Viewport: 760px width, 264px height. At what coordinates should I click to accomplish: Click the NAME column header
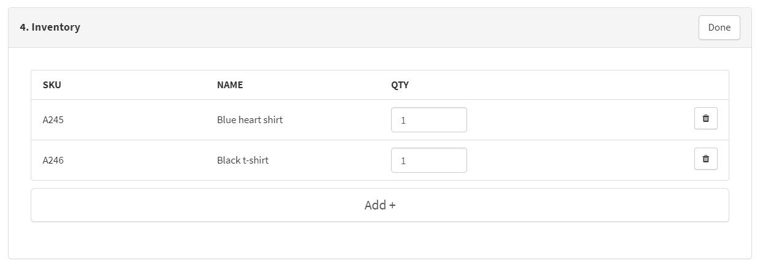pyautogui.click(x=230, y=85)
